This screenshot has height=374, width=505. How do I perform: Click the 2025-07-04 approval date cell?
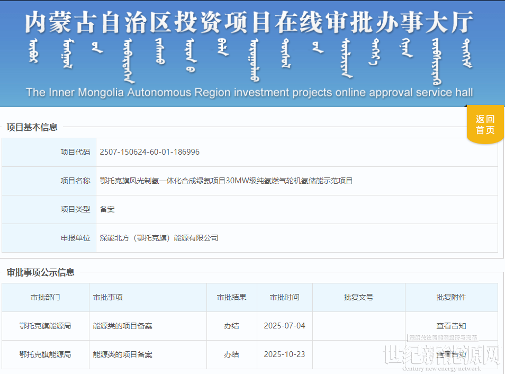[284, 326]
